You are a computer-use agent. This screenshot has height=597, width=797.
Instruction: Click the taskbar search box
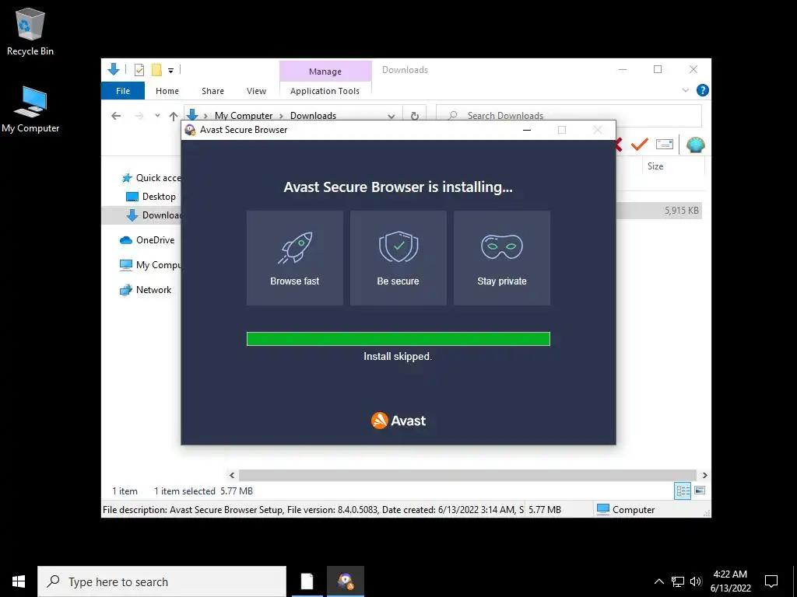click(162, 581)
